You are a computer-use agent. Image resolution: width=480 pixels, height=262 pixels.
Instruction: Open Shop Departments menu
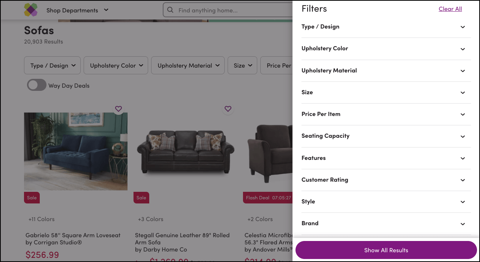click(72, 11)
